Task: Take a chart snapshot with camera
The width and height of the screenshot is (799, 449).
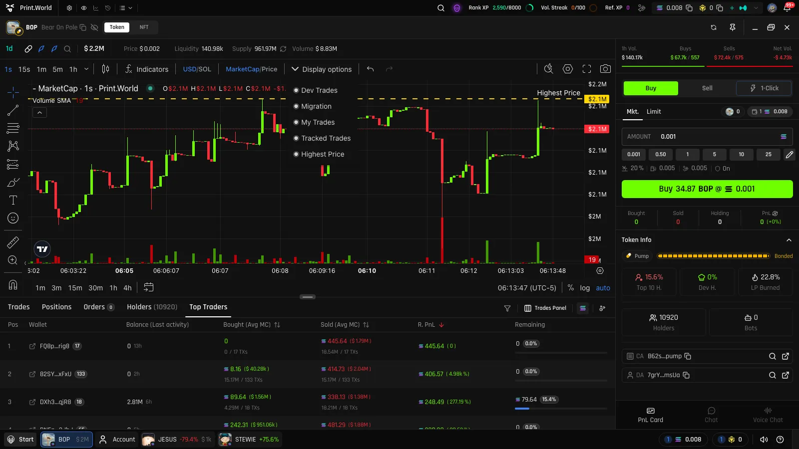Action: [x=605, y=69]
